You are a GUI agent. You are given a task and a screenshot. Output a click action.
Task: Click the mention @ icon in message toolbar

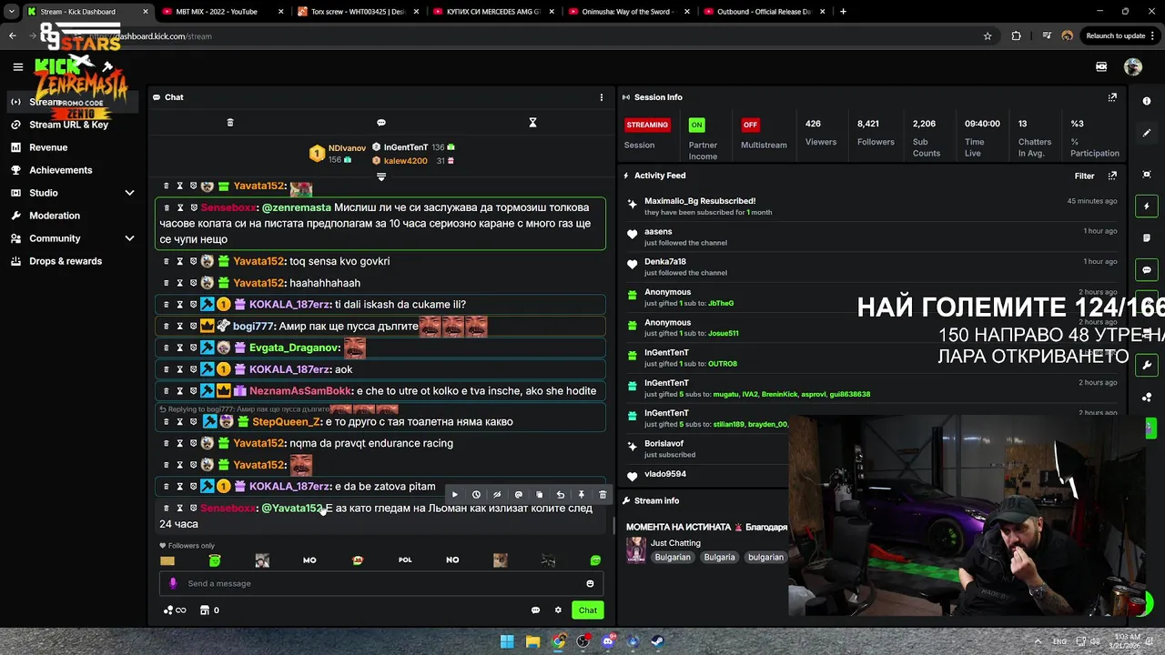point(518,495)
